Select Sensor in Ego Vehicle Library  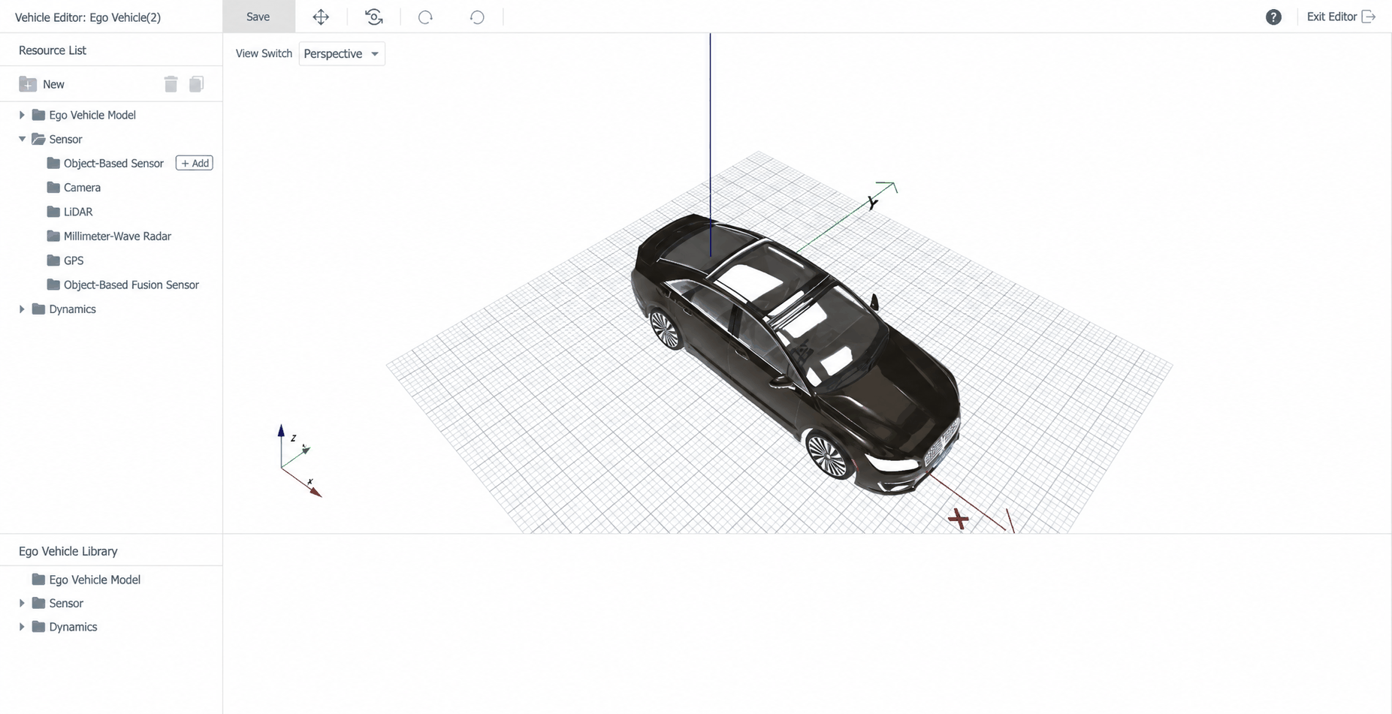click(x=58, y=603)
